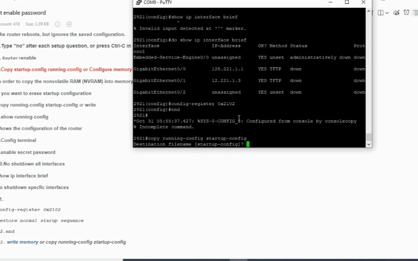This screenshot has width=418, height=261.
Task: Click 'opy running-config startup-config or write' line
Action: [48, 105]
